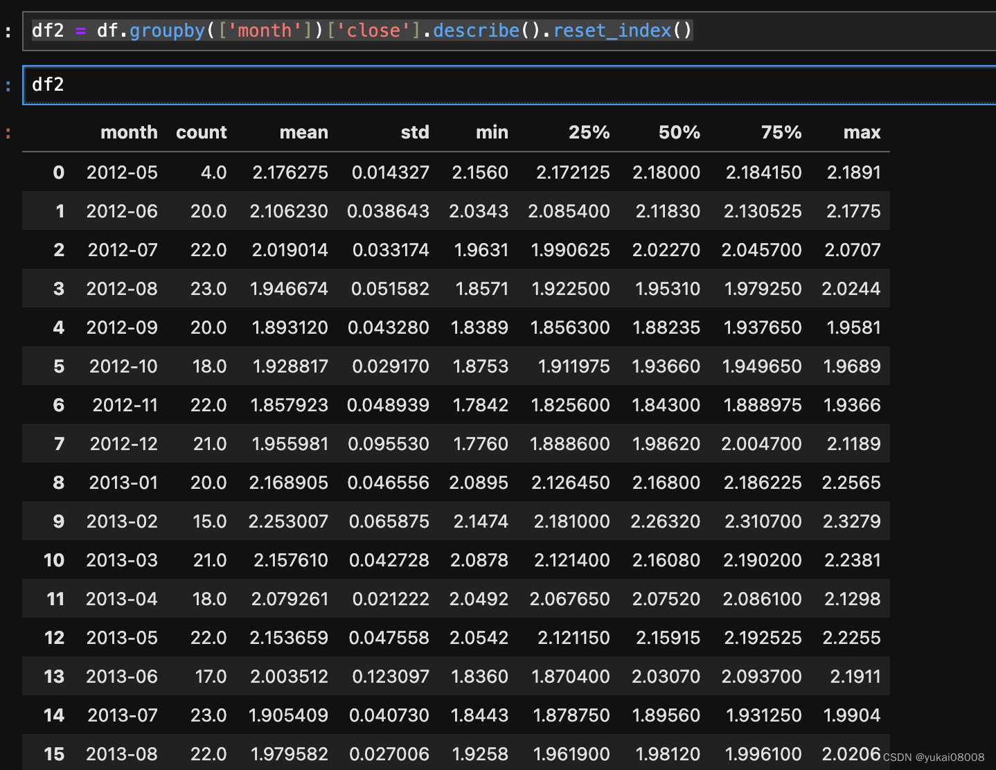Click row index 0

(x=59, y=172)
